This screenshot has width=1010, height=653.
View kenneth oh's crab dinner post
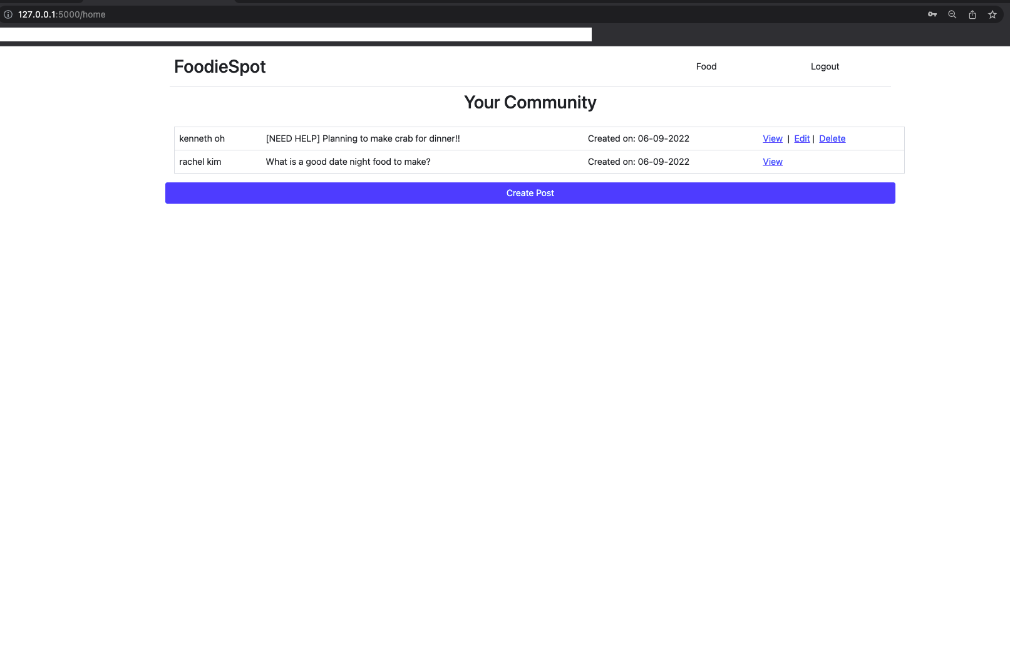click(773, 138)
